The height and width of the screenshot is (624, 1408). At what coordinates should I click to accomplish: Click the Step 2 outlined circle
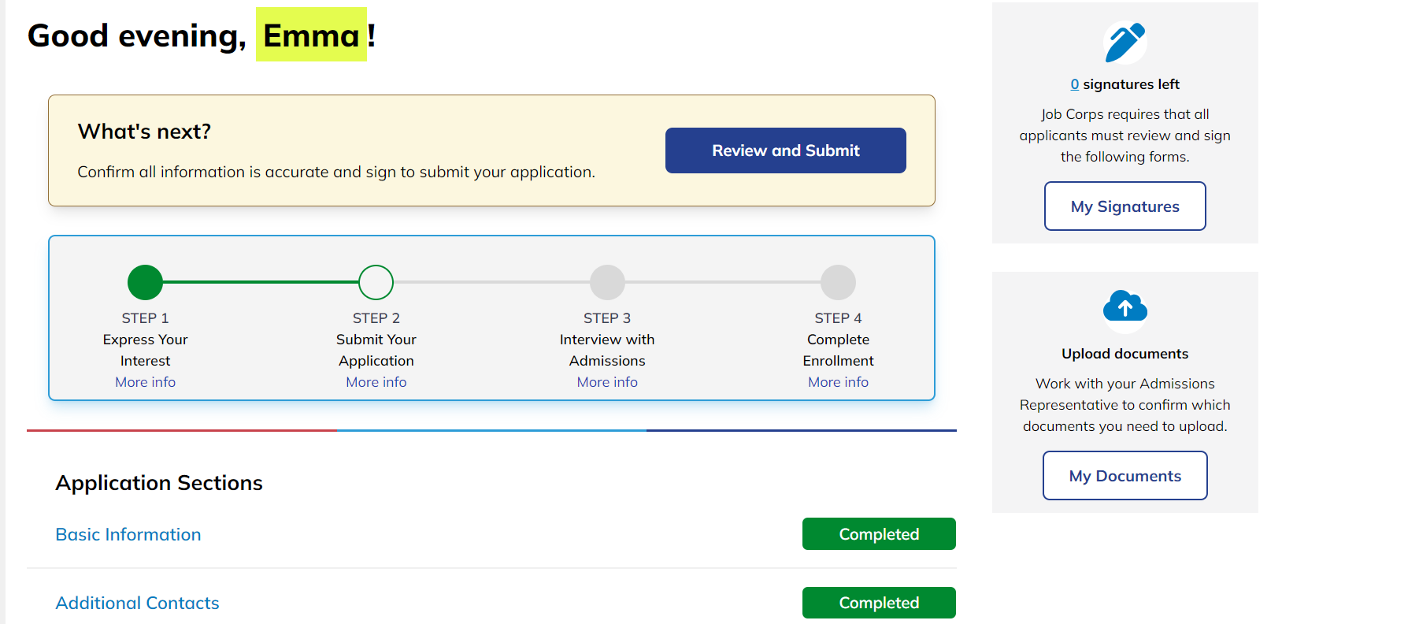[x=376, y=282]
